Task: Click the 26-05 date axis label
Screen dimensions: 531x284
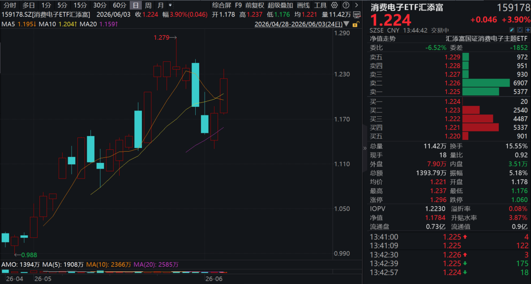Action: [x=43, y=280]
